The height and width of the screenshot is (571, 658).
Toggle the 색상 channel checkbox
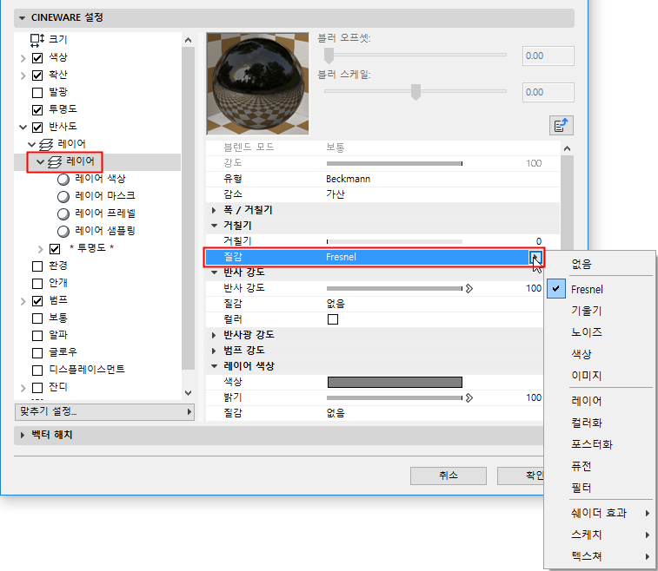(37, 58)
